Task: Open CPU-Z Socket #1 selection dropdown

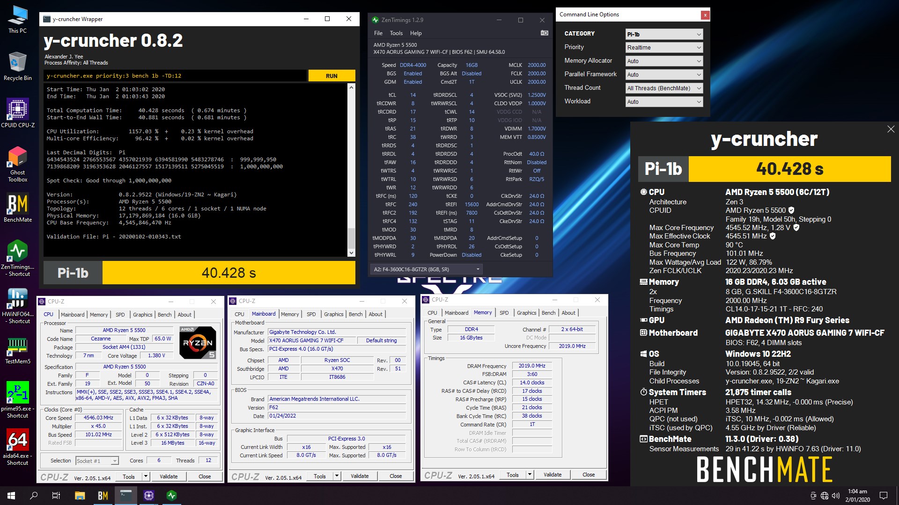Action: point(97,461)
